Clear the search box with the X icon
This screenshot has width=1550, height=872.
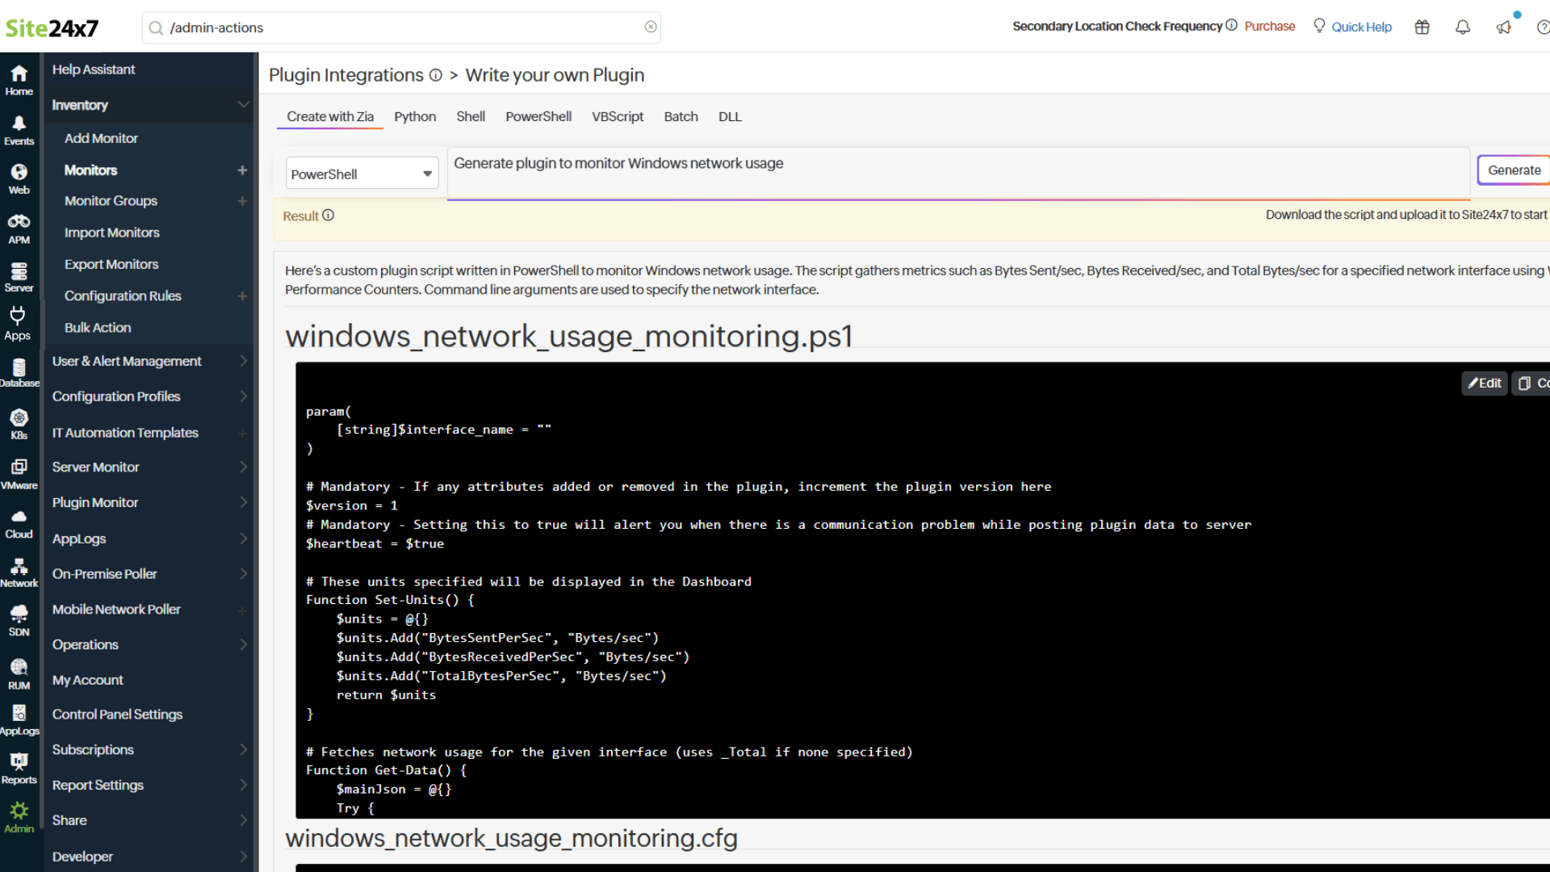(x=651, y=27)
